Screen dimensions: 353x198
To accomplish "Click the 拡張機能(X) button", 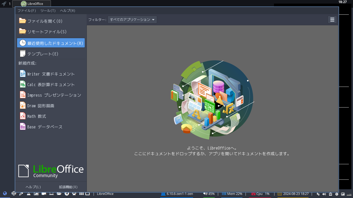I will pyautogui.click(x=69, y=187).
